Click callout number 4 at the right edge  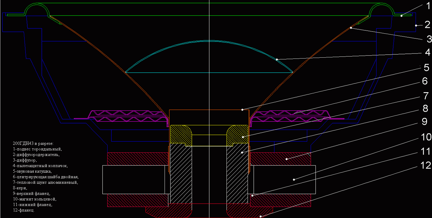(427, 52)
